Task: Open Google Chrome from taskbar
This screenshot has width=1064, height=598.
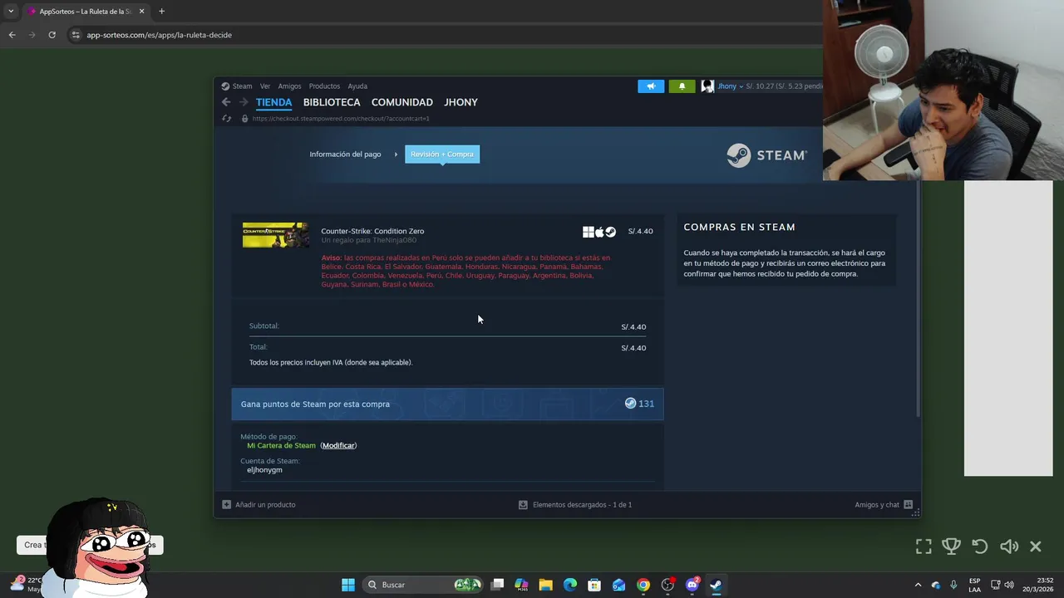Action: point(643,585)
